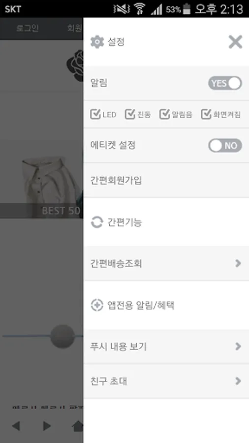Tap the 로그인 tab at top
Viewport: 249px width, 443px height.
pyautogui.click(x=28, y=29)
